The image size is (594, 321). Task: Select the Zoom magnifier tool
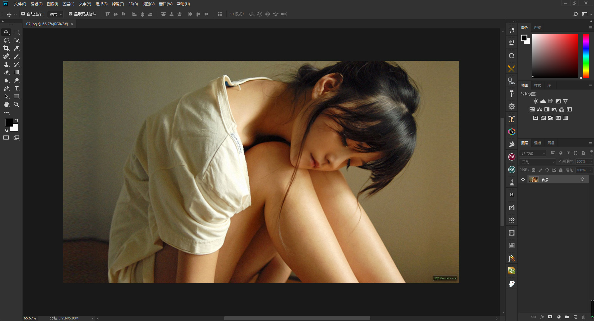(17, 104)
